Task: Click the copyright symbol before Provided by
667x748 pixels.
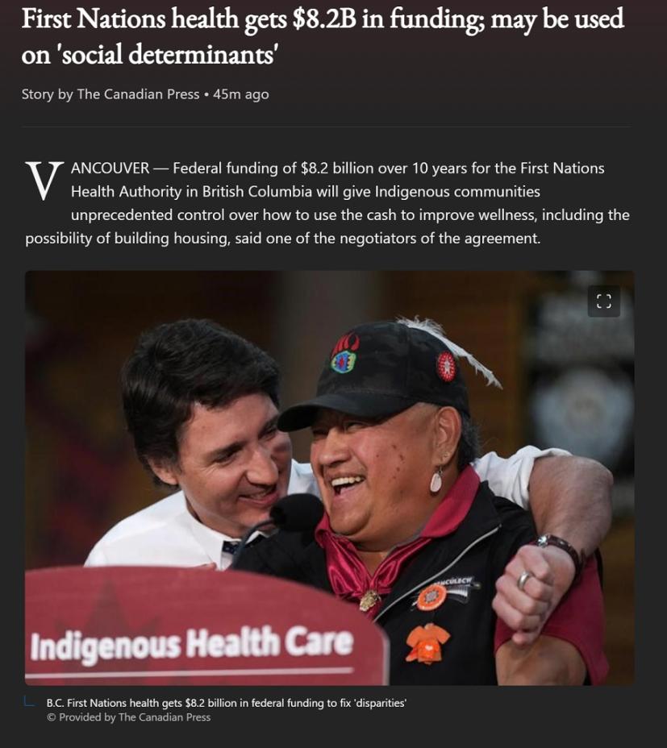Action: point(52,717)
